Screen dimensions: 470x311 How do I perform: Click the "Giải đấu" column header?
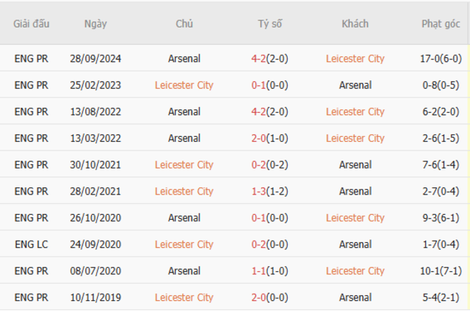point(32,24)
